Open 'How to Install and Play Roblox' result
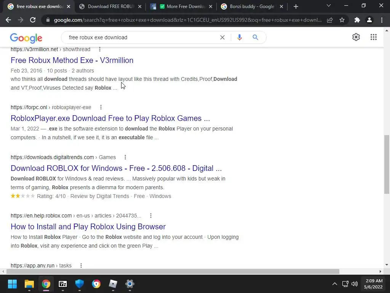 tap(88, 227)
